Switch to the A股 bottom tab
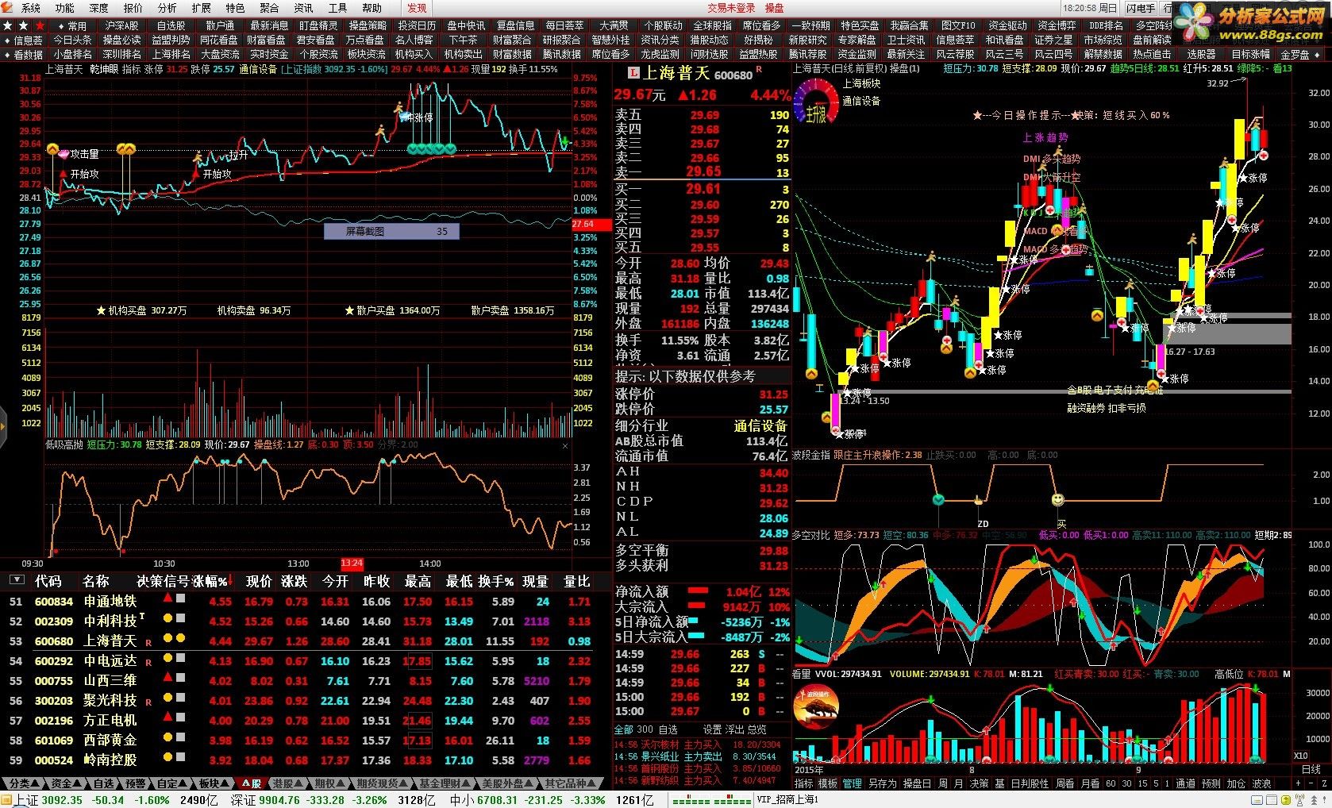1332x808 pixels. click(x=252, y=783)
